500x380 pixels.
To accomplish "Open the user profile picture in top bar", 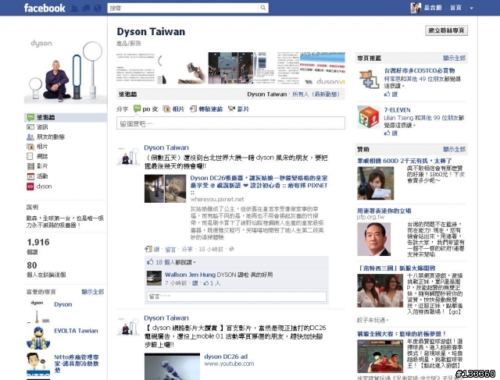I will coord(416,8).
